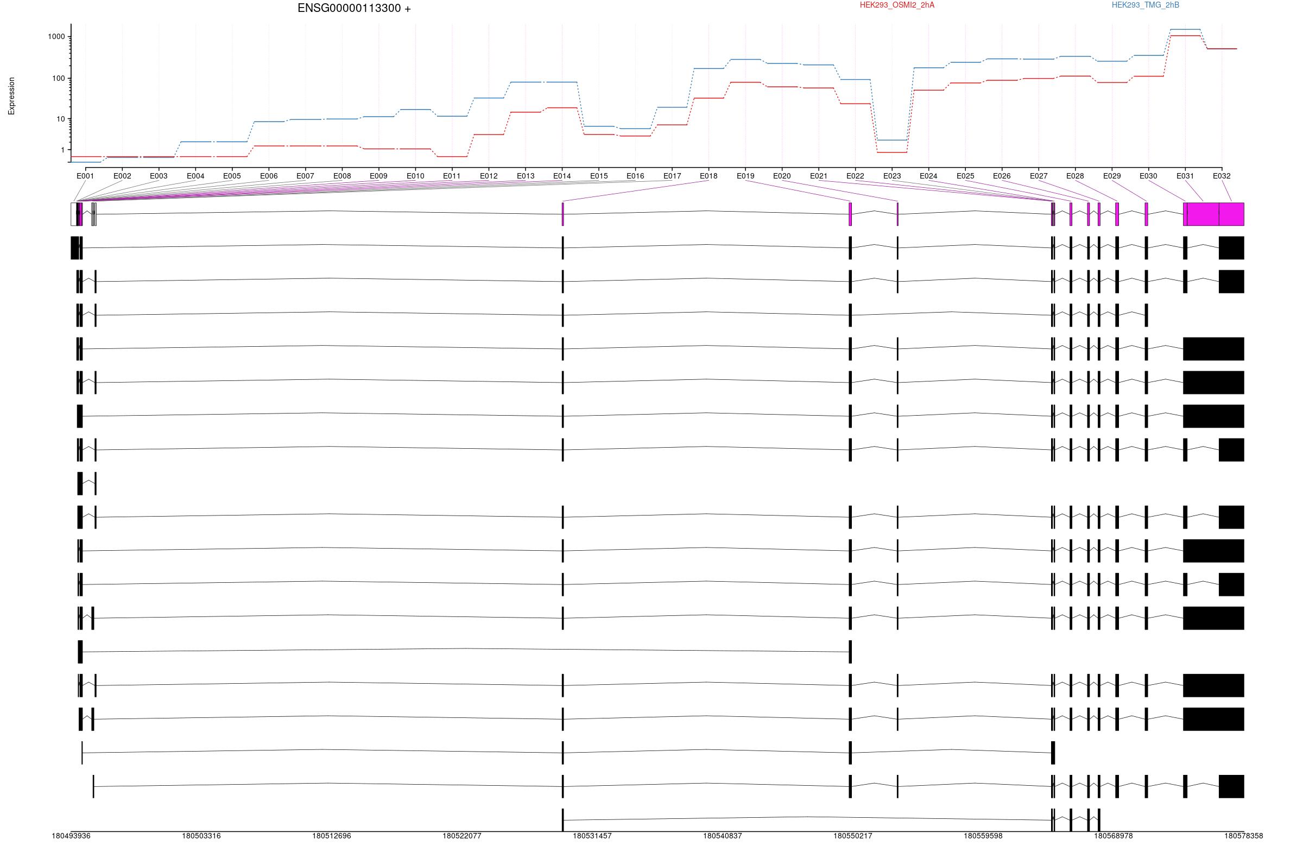Click genomic coordinate 180568978
This screenshot has width=1303, height=846.
1114,836
